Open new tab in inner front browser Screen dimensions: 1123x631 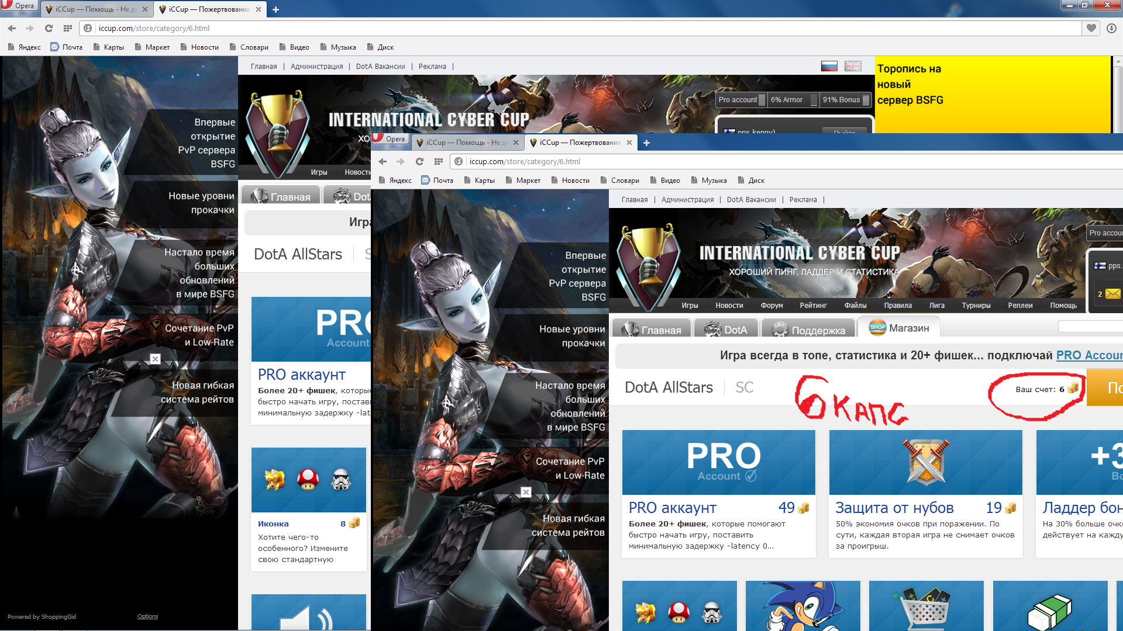pos(646,143)
